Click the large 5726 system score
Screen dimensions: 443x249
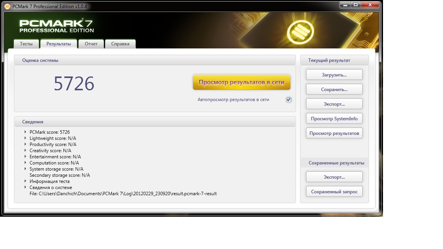coord(74,83)
